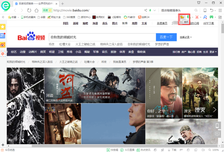
Task: Click the plus icon at the sidebar bottom
Action: [x=3, y=145]
